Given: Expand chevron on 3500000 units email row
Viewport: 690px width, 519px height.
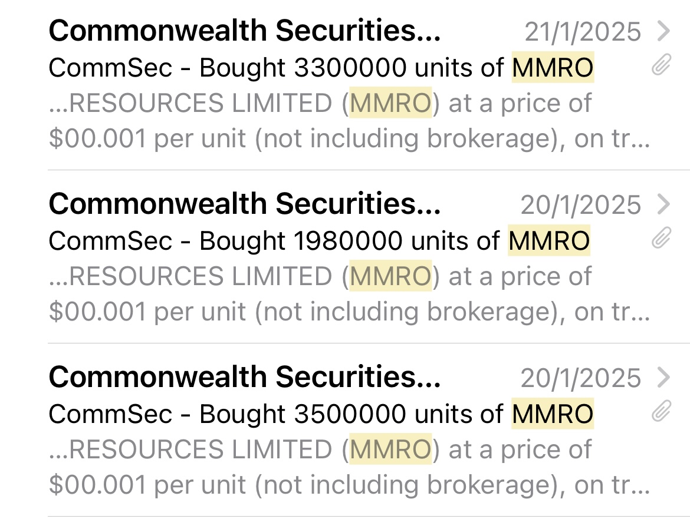Looking at the screenshot, I should tap(663, 378).
